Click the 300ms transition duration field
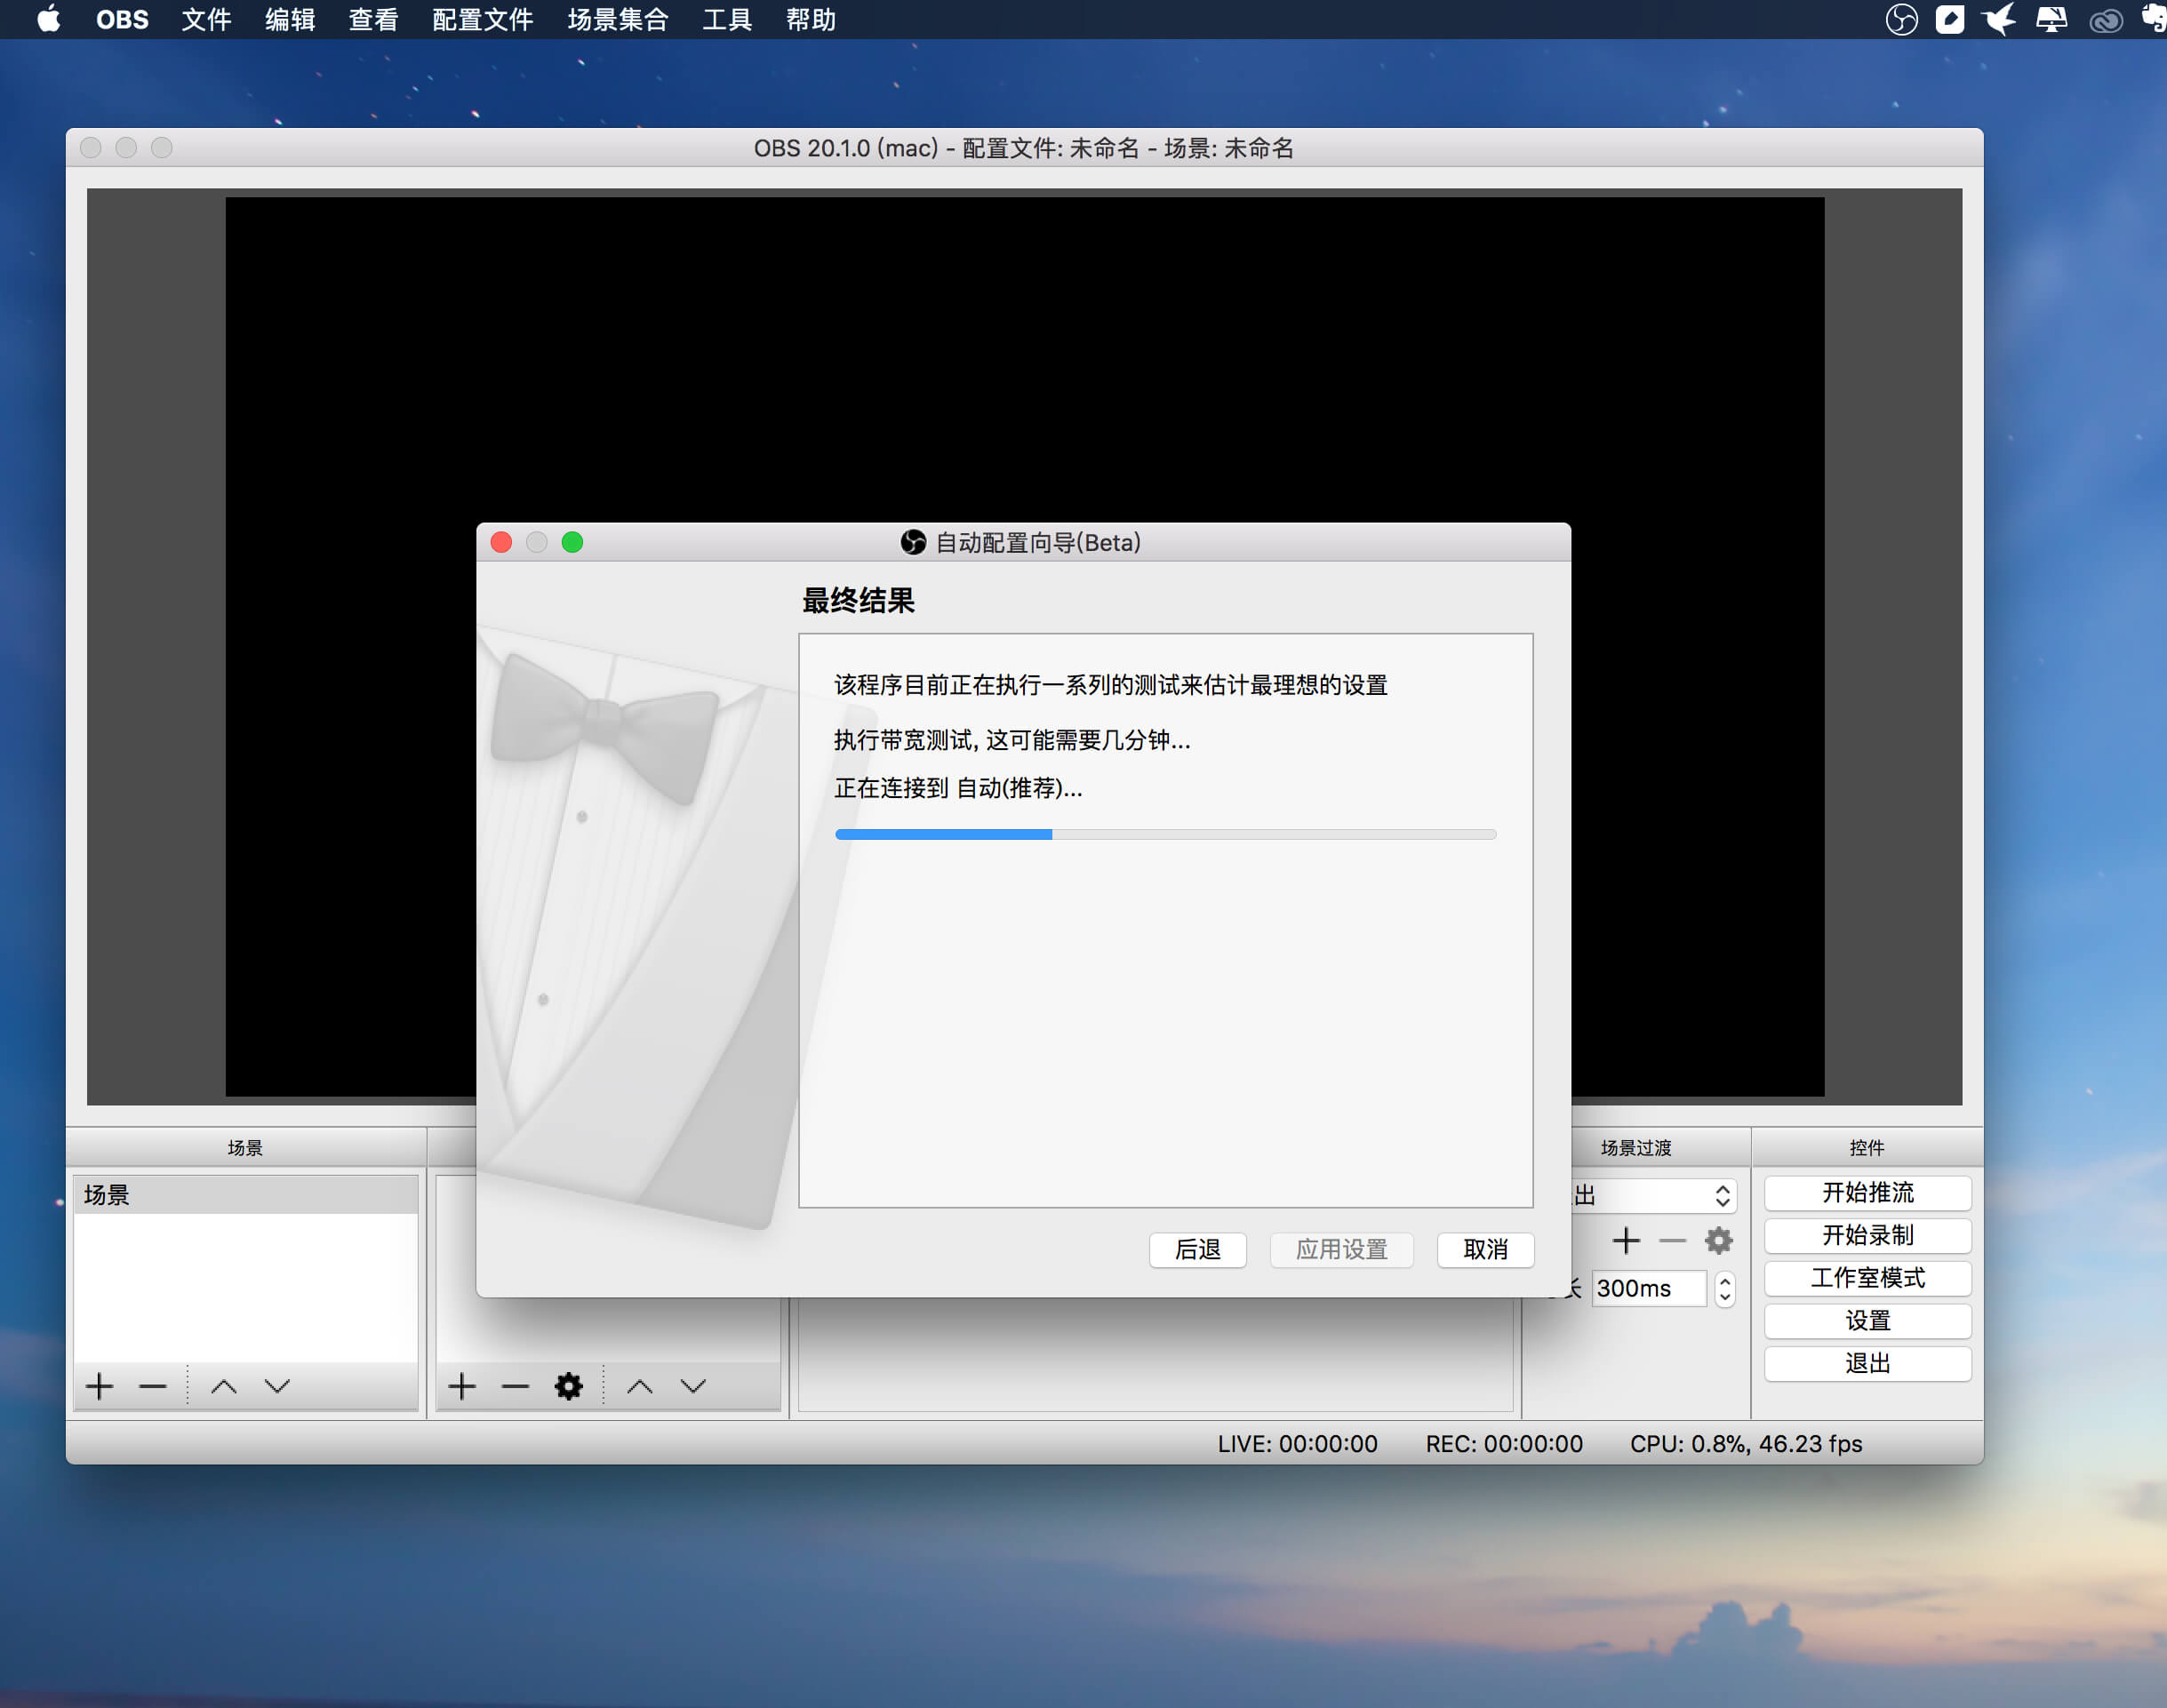 tap(1648, 1288)
